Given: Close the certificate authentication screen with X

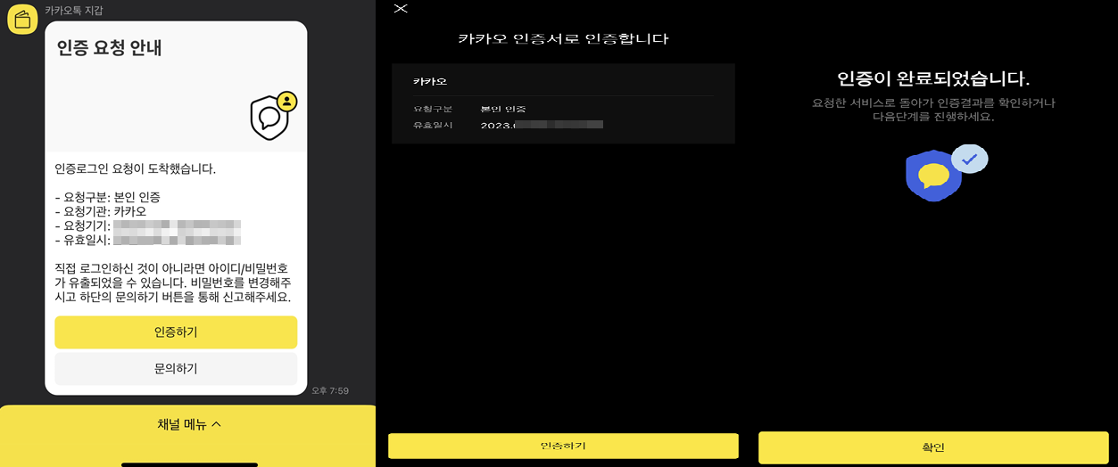Looking at the screenshot, I should [401, 8].
